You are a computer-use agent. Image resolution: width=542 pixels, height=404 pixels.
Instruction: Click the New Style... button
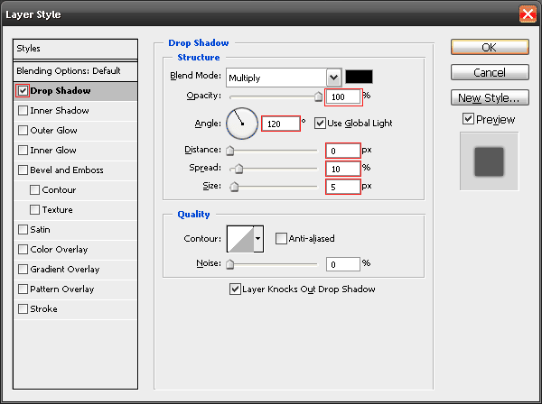[489, 97]
